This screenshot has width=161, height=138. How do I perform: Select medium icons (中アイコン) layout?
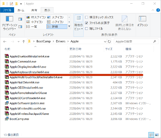click(34, 22)
